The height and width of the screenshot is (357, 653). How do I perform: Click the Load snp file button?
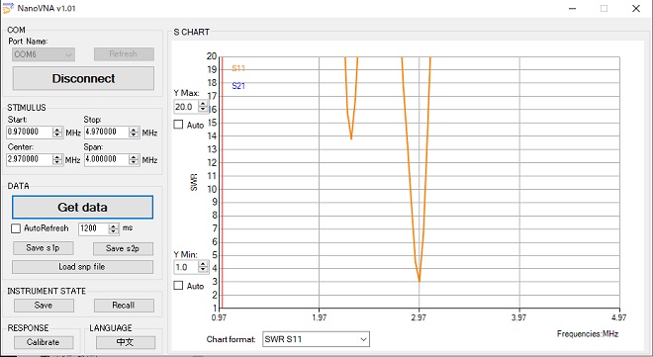82,267
